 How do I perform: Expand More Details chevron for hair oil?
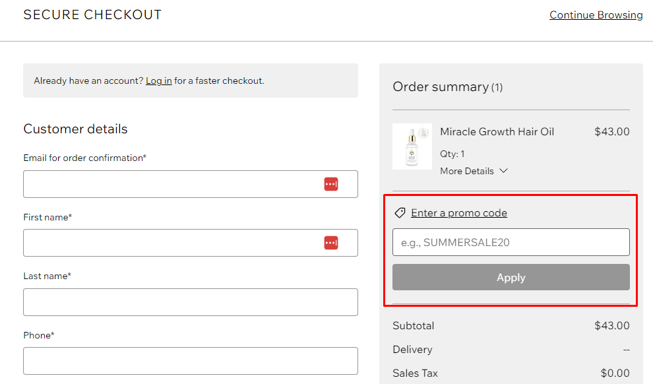click(503, 171)
